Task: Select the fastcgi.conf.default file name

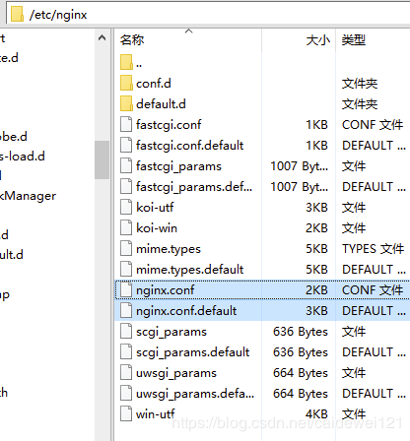Action: point(189,146)
